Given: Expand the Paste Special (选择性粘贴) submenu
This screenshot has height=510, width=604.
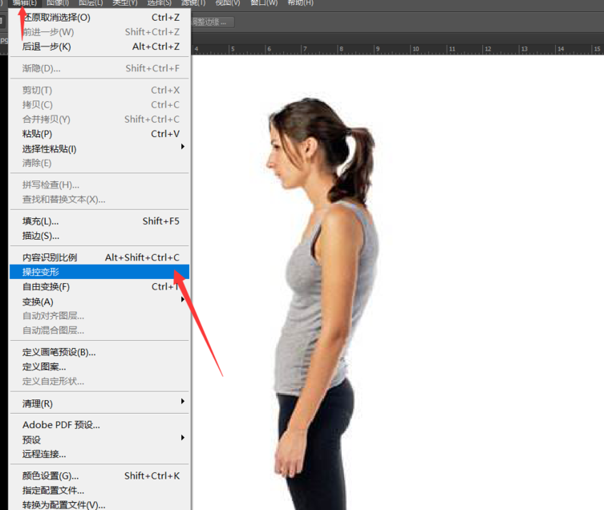Looking at the screenshot, I should pos(49,148).
